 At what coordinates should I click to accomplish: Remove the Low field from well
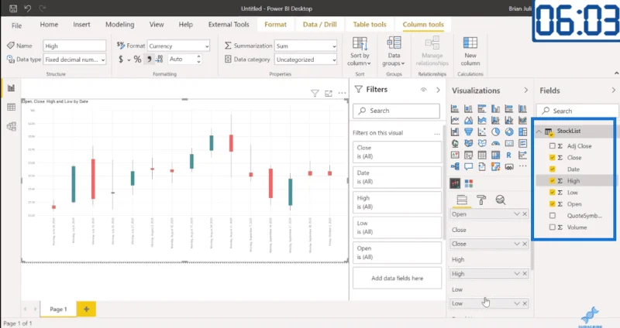tap(525, 303)
